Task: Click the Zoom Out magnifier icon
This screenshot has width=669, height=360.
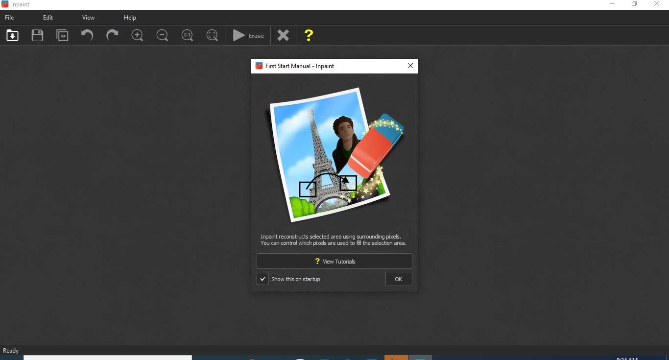Action: [x=162, y=35]
